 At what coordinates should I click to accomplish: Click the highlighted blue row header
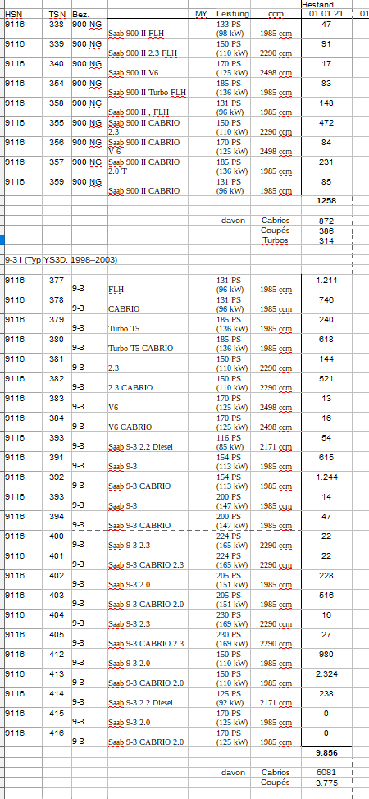coord(2,240)
